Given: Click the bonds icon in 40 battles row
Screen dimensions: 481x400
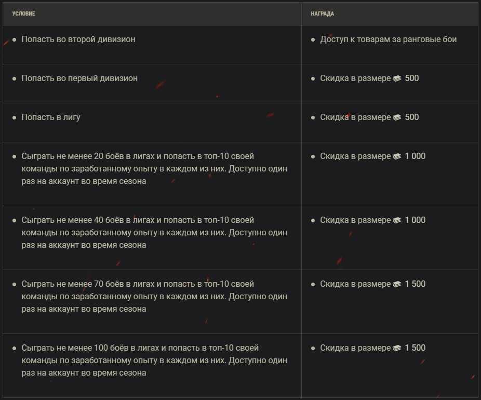Looking at the screenshot, I should [x=397, y=220].
